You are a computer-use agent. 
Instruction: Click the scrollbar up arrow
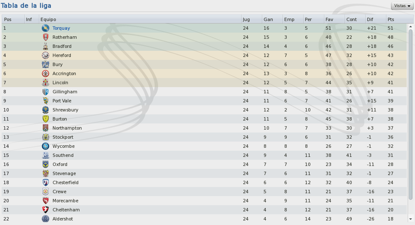pyautogui.click(x=410, y=27)
